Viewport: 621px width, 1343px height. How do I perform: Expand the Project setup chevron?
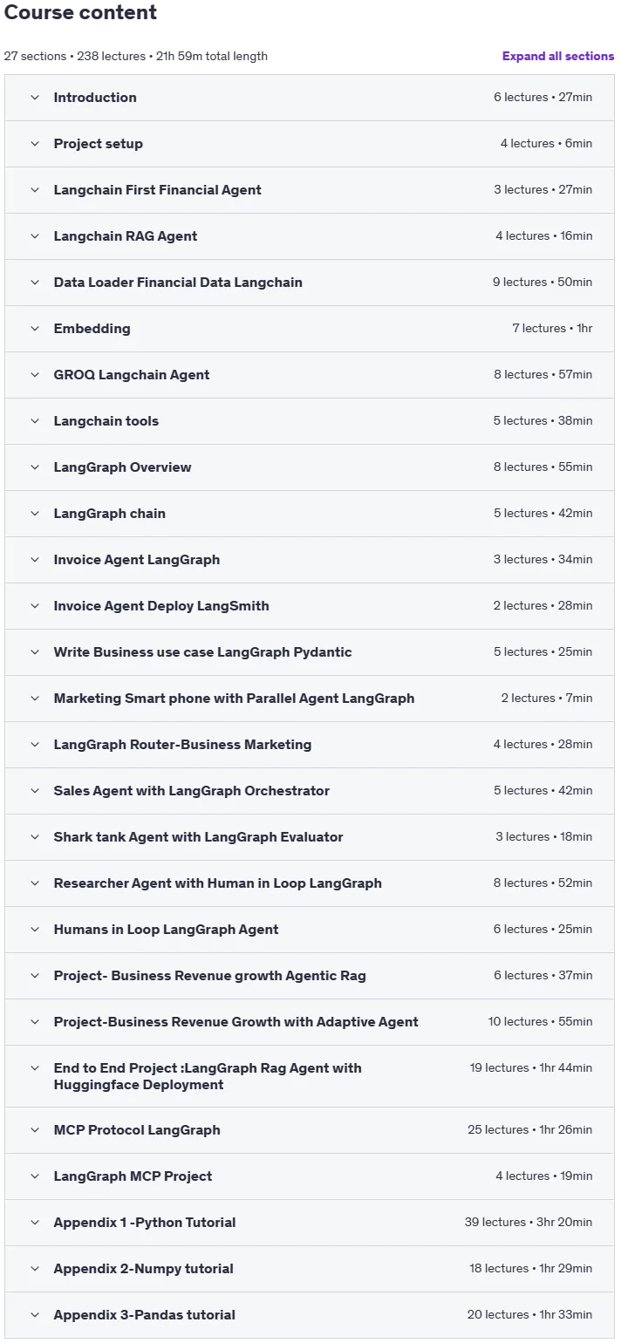(x=35, y=144)
